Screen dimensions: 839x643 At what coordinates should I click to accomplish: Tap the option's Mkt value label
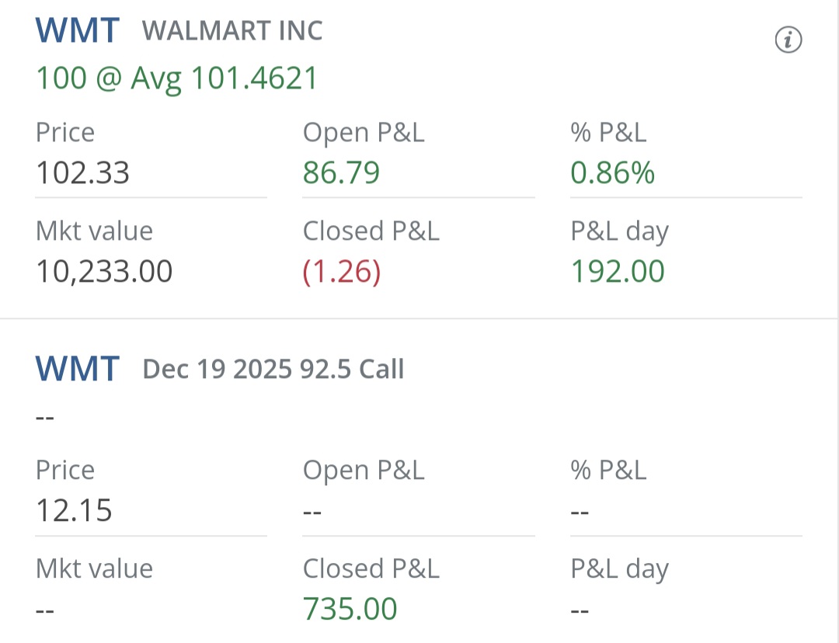click(94, 568)
